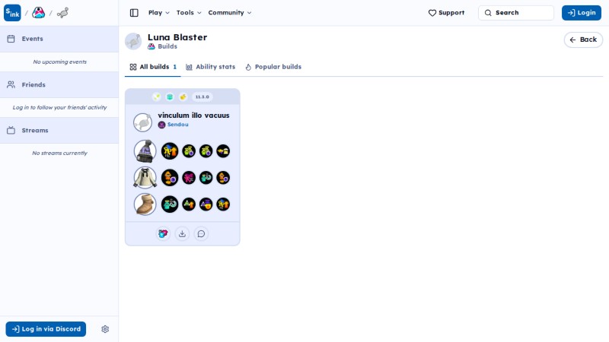Click the build card's weapon image
The image size is (609, 342).
(x=142, y=122)
